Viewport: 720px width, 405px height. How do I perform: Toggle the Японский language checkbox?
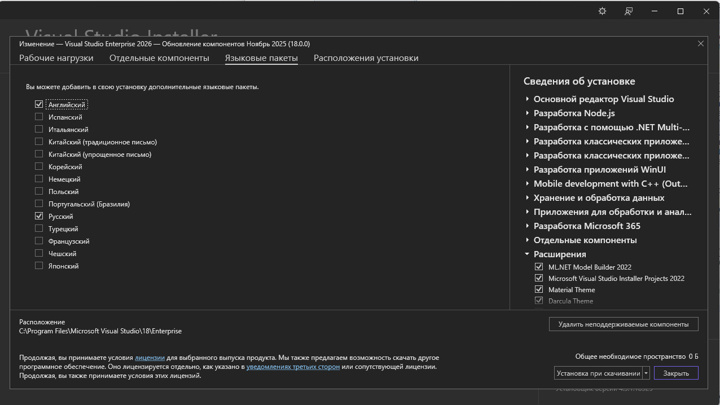(39, 266)
